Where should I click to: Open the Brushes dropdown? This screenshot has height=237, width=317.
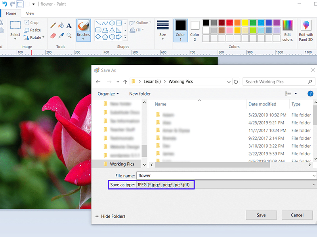(x=84, y=38)
